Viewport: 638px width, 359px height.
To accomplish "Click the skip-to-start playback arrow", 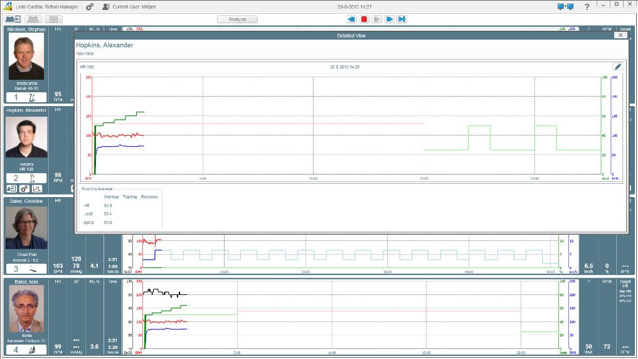I will coord(351,19).
